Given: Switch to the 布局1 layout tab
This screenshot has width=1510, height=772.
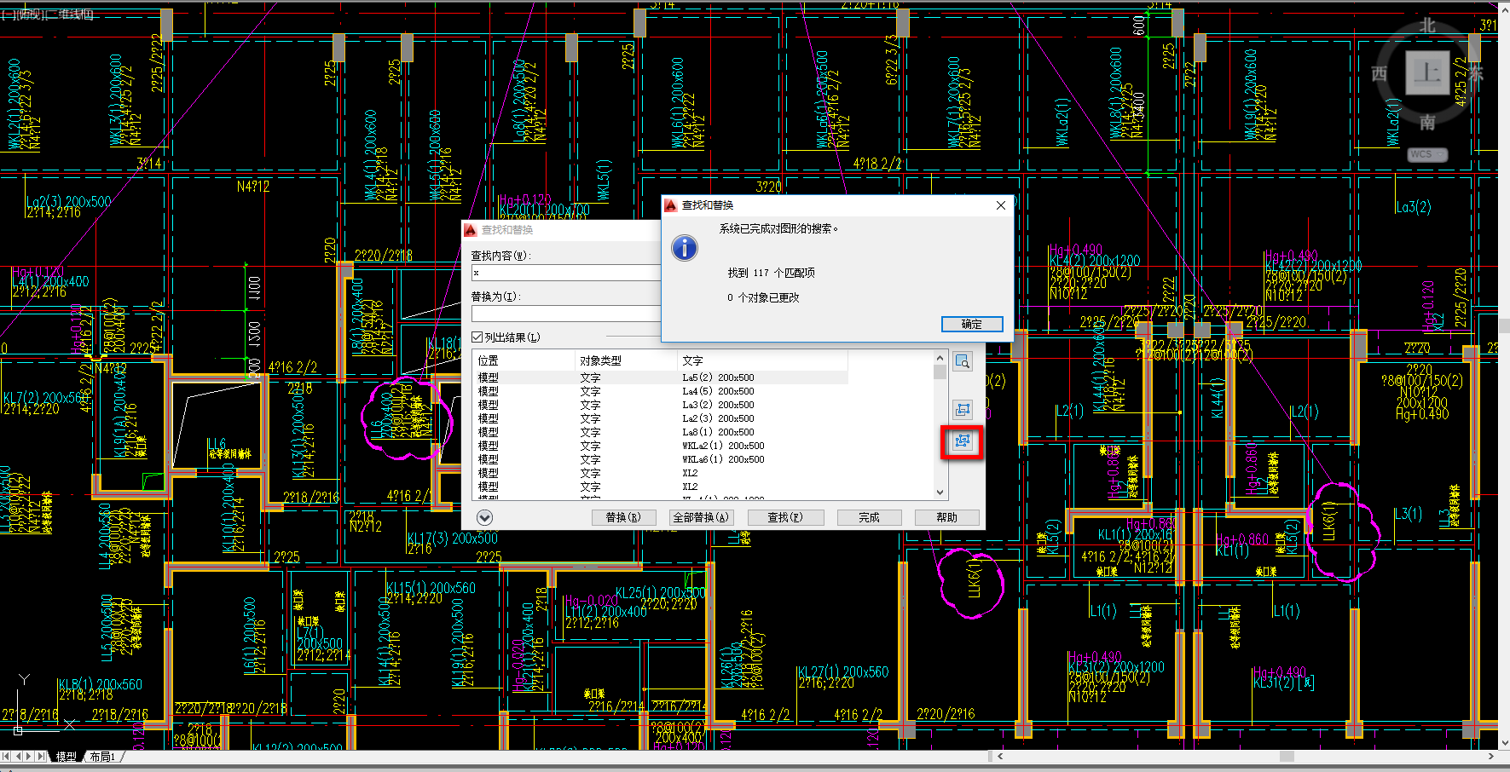Looking at the screenshot, I should 102,757.
